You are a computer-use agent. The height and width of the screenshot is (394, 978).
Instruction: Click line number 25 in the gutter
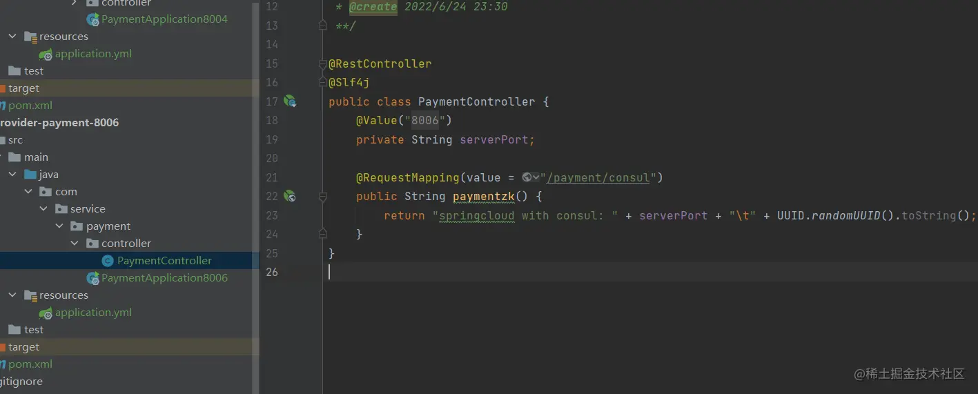point(271,253)
